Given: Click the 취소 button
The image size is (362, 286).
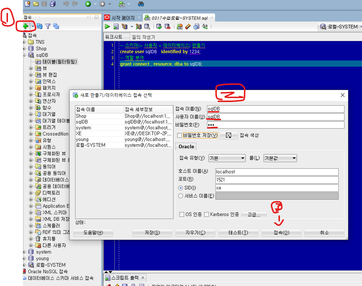Looking at the screenshot, I should 324,233.
